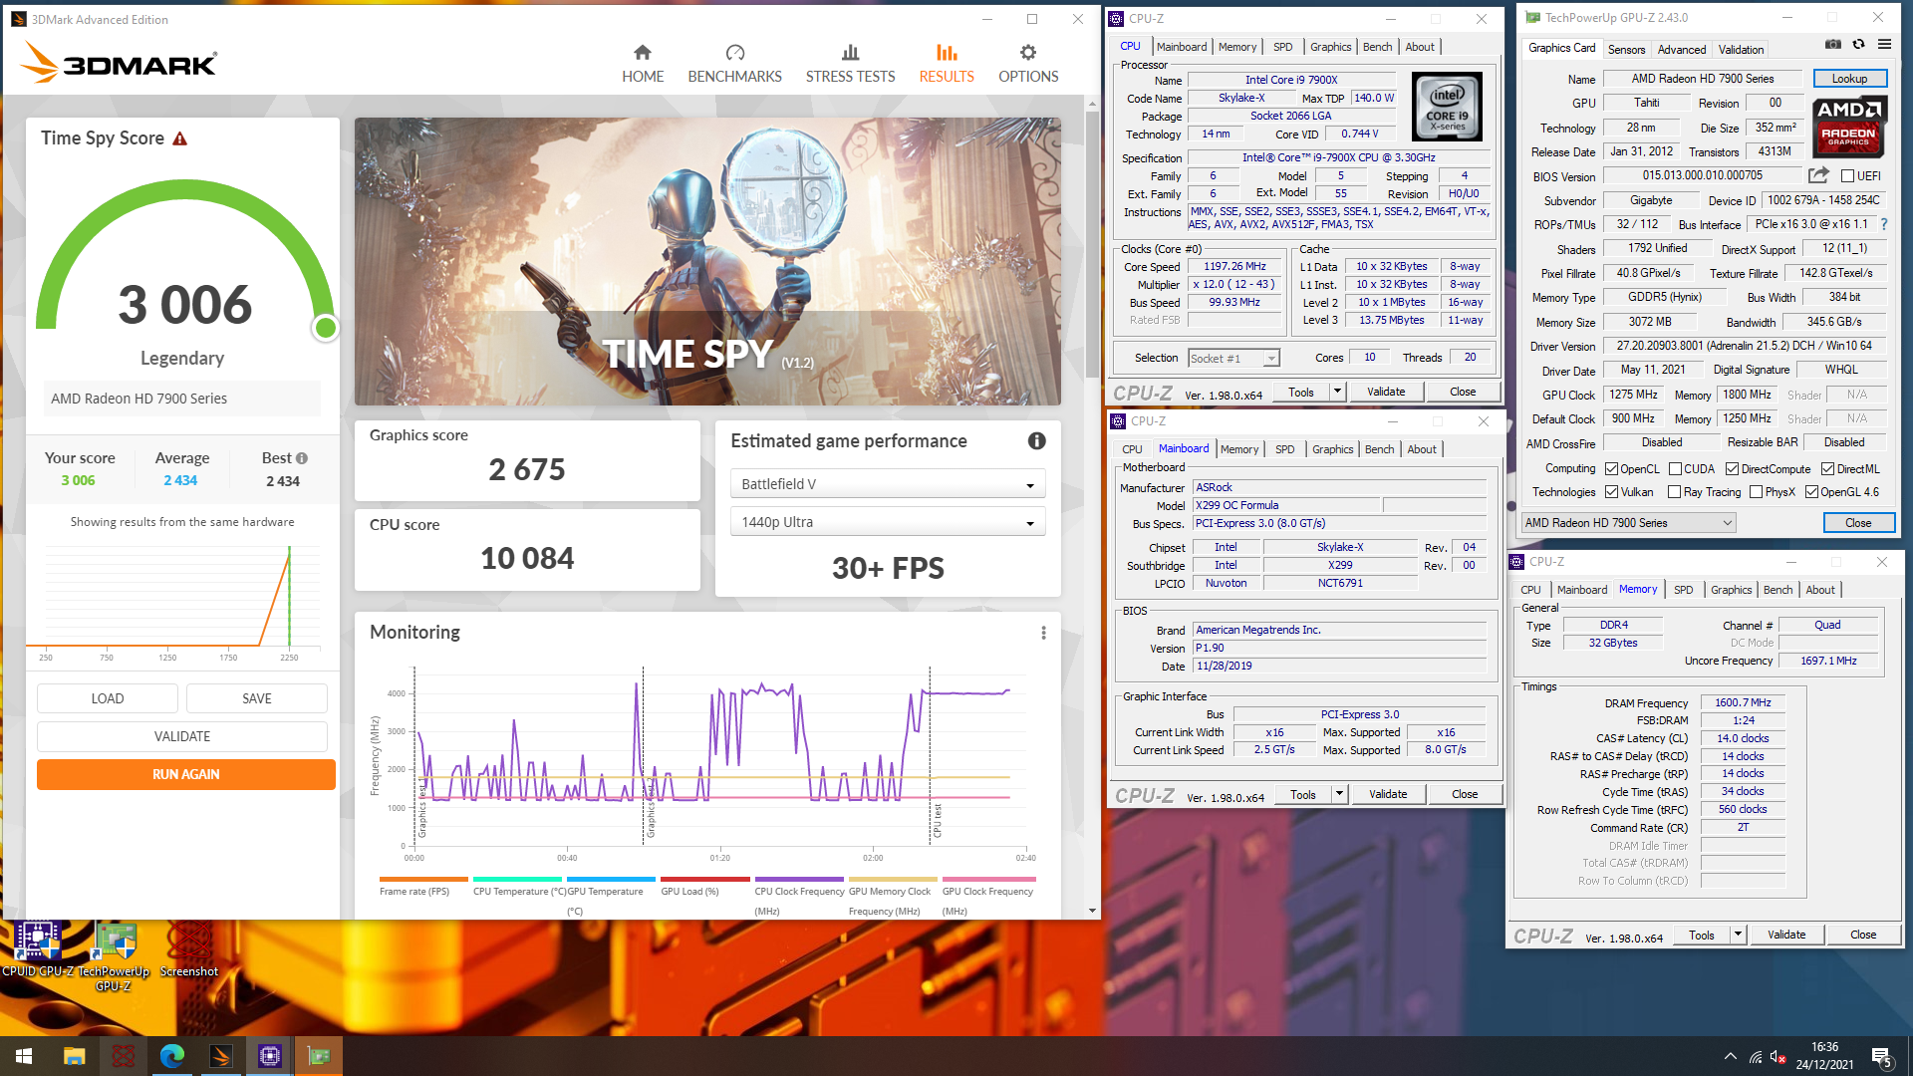Screen dimensions: 1913x1076
Task: Switch to 3DMark taskbar button
Action: click(220, 1056)
